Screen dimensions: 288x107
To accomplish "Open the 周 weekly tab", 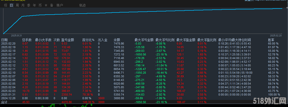I will tap(17, 5).
